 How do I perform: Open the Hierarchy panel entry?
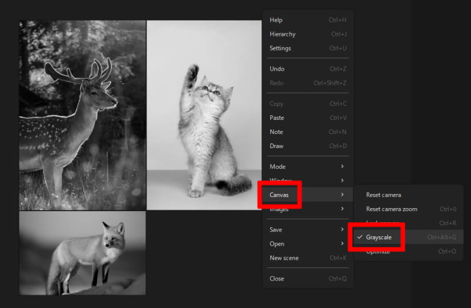(x=283, y=34)
